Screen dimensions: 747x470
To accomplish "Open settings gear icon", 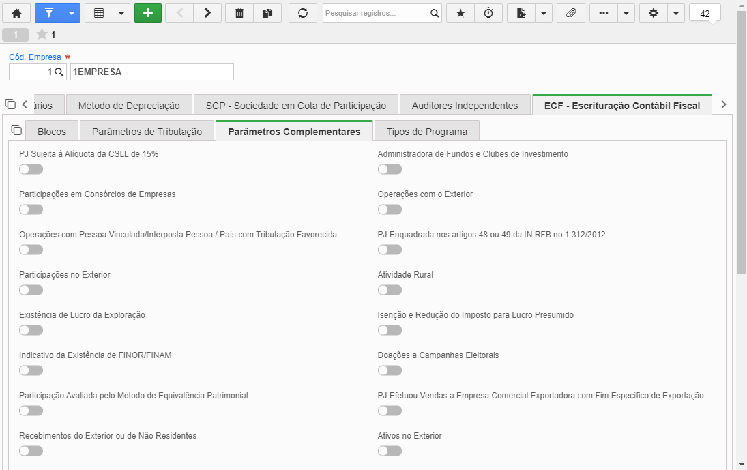I will tap(654, 13).
